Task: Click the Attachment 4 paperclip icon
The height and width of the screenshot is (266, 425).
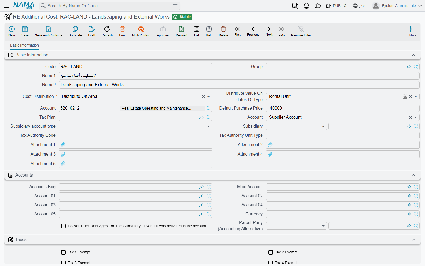Action: [270, 154]
